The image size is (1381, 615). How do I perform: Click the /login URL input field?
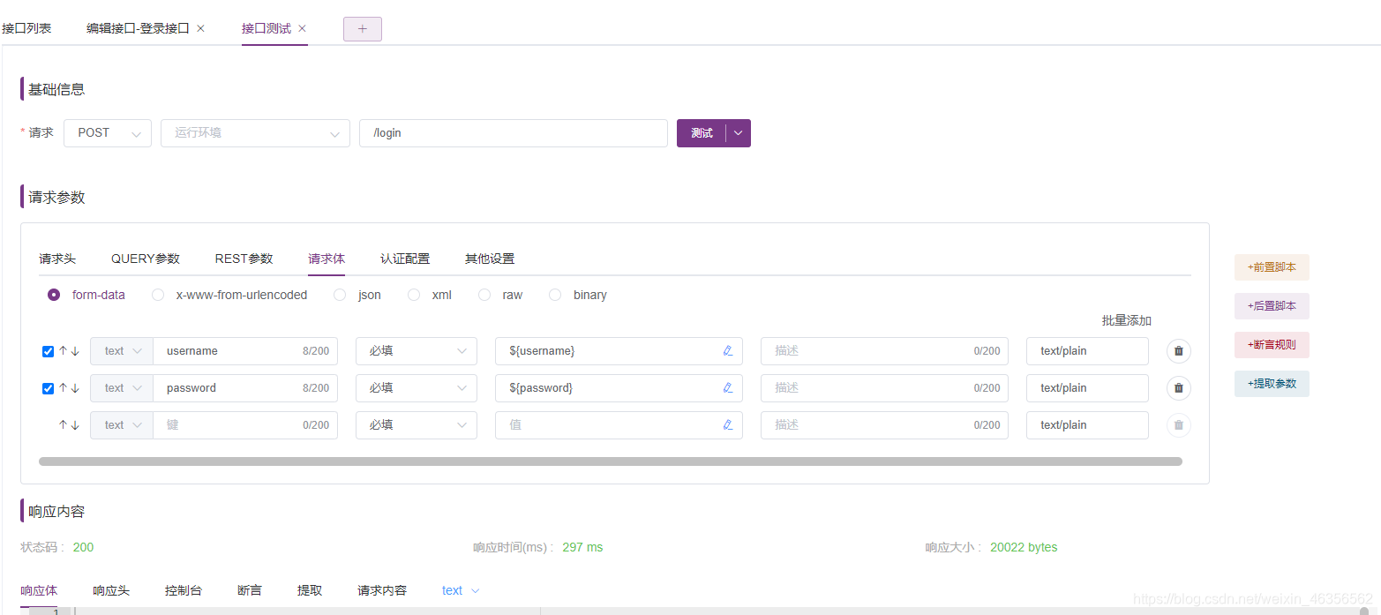[514, 132]
